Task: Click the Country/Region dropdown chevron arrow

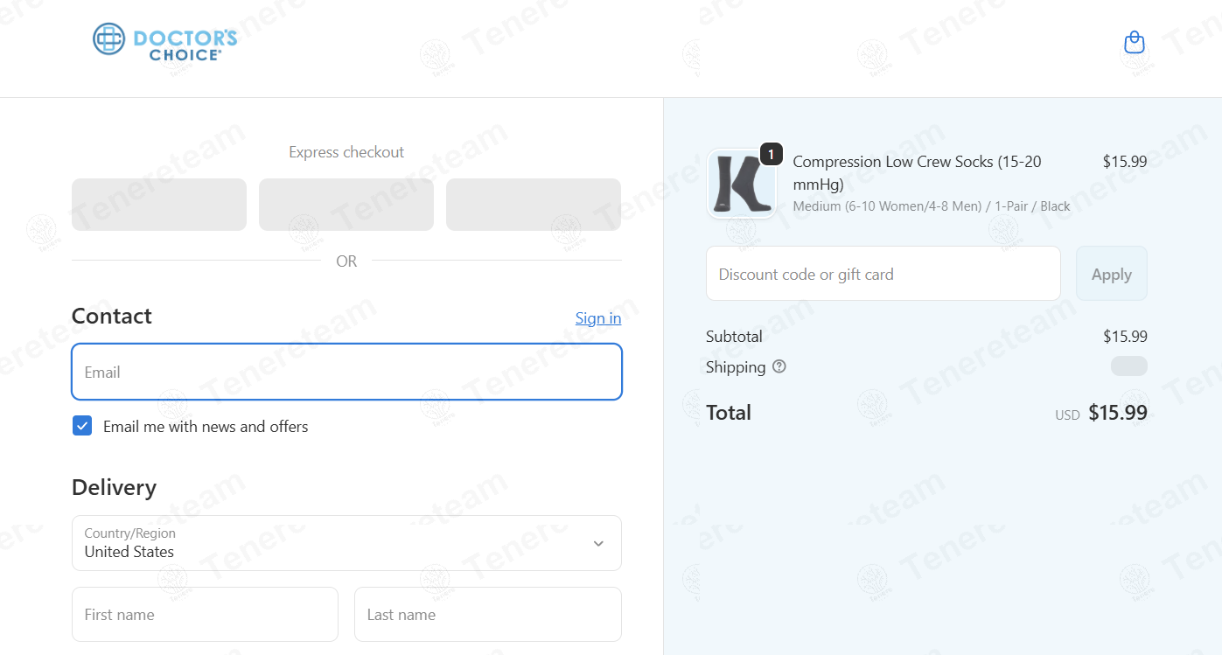Action: (598, 543)
